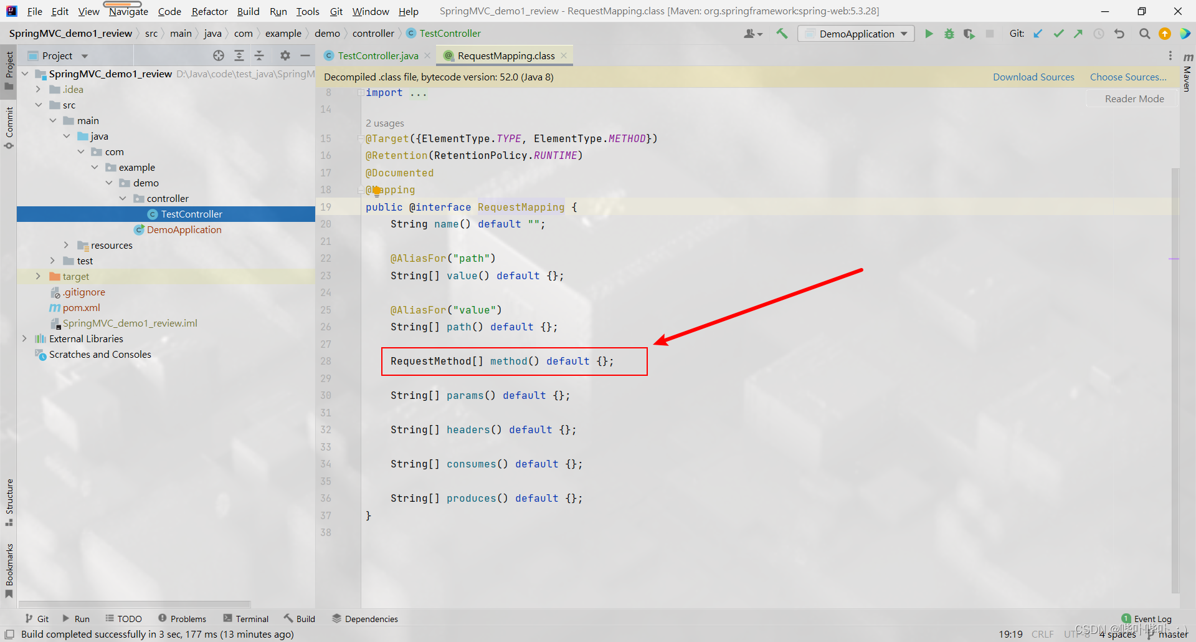Click CRLF line separator in status bar

pos(1042,634)
